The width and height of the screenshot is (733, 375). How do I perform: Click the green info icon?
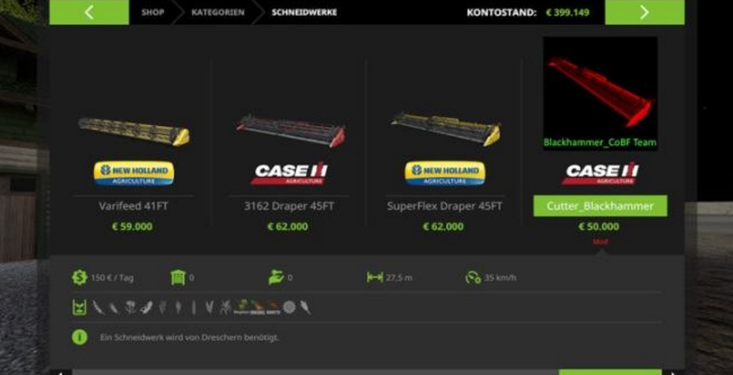point(79,337)
